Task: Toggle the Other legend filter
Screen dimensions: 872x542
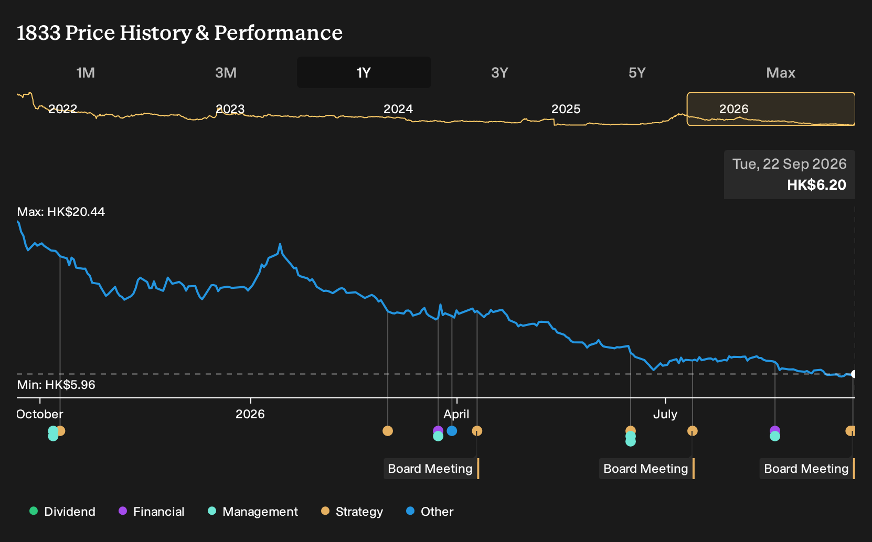Action: point(430,512)
